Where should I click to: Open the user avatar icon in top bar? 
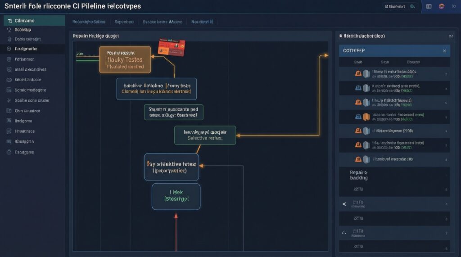click(442, 6)
